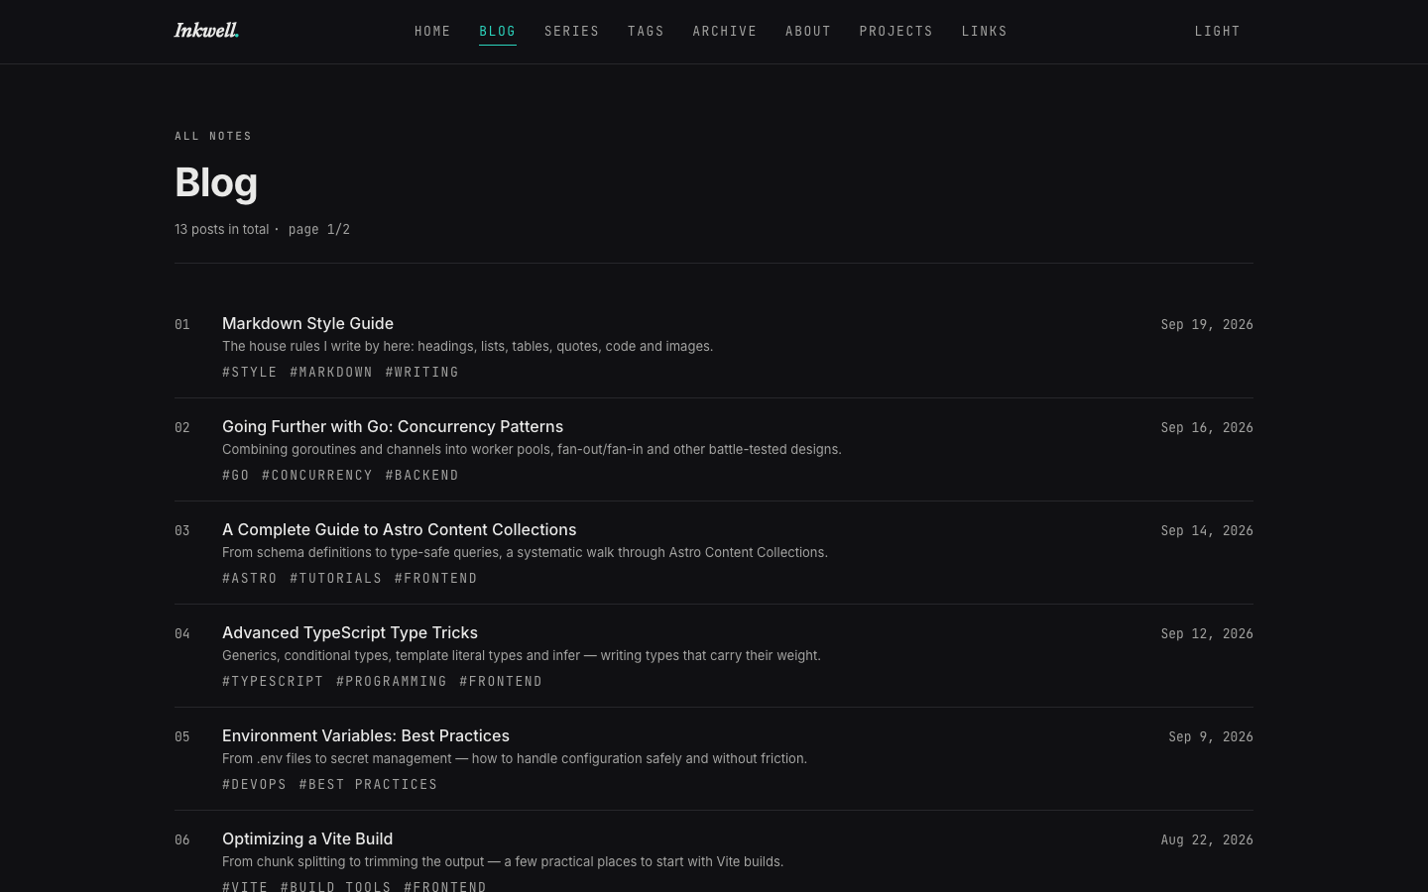Image resolution: width=1428 pixels, height=892 pixels.
Task: Click the date Sep 19, 2026
Action: pyautogui.click(x=1207, y=325)
